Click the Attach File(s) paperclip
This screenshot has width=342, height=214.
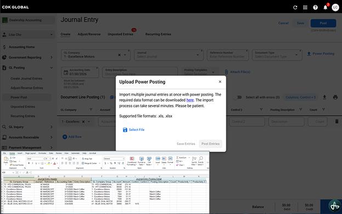[226, 72]
